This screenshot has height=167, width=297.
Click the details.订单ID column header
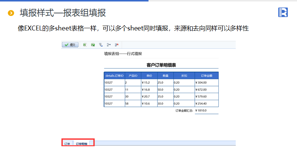click(x=114, y=76)
